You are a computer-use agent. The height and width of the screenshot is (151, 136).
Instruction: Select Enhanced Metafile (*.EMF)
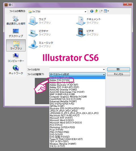coord(77,101)
